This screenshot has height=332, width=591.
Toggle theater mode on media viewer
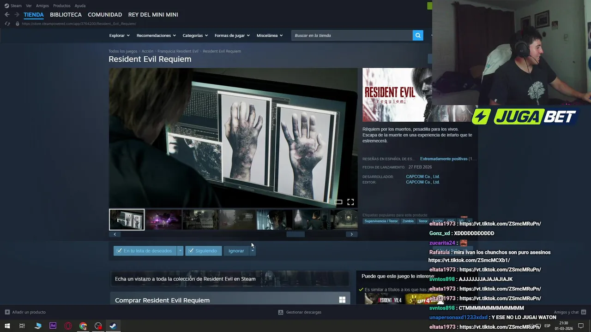tap(338, 202)
